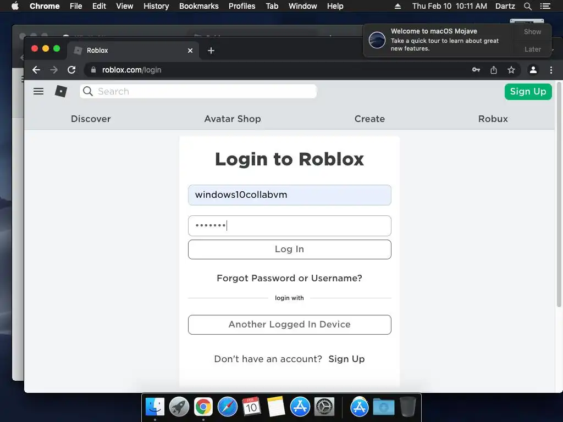Open Safari from the Dock
The width and height of the screenshot is (563, 422).
[x=228, y=407]
